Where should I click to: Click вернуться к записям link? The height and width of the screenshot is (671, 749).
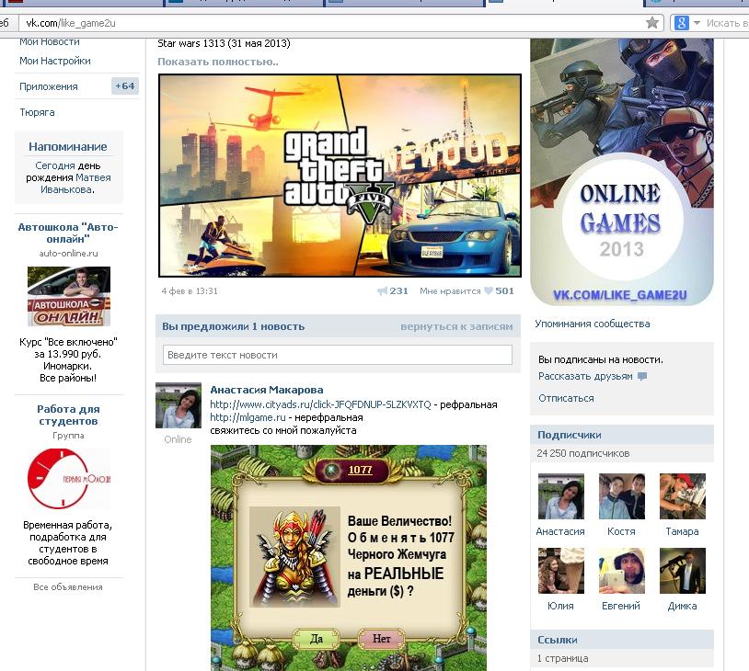coord(456,327)
